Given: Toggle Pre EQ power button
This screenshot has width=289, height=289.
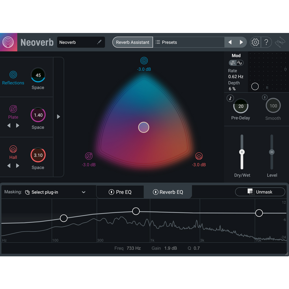Looking at the screenshot, I should pos(111,192).
